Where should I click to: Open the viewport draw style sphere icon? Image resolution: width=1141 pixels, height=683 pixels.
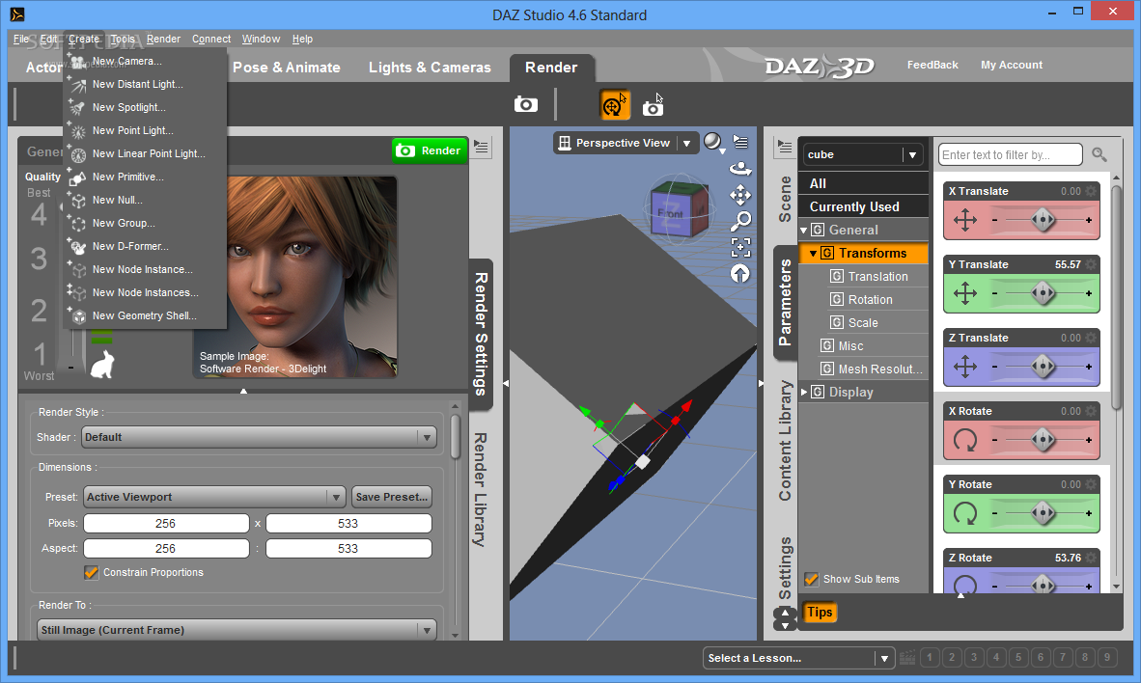[x=714, y=142]
